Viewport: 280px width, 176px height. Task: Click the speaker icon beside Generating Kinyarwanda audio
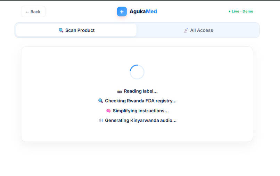point(101,121)
